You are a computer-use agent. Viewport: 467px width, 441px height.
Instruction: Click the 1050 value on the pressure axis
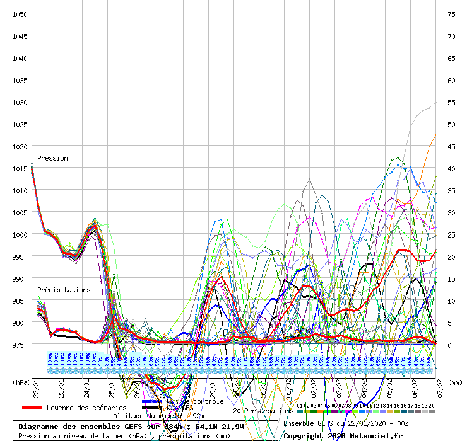tap(20, 14)
